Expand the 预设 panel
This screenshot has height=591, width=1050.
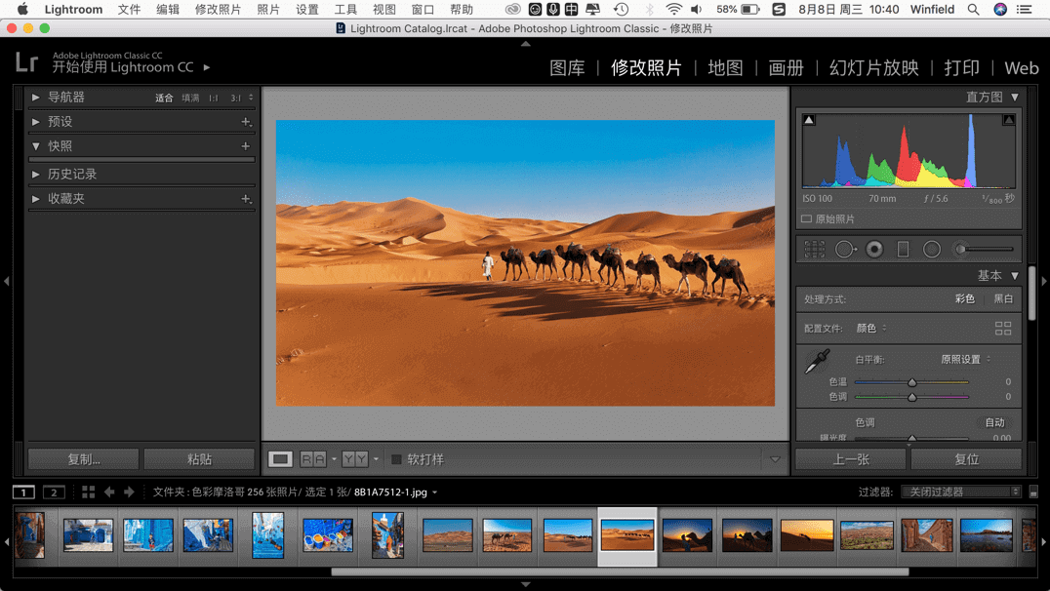35,122
